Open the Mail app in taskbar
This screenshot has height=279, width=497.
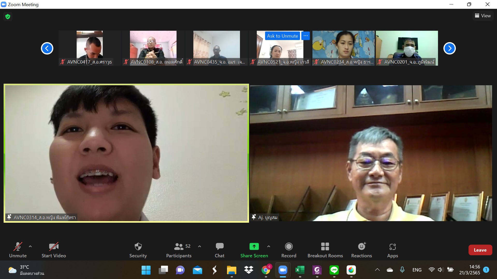click(197, 270)
